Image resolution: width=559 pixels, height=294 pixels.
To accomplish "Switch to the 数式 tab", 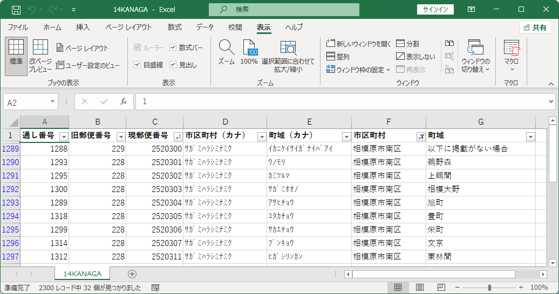I will click(x=175, y=27).
